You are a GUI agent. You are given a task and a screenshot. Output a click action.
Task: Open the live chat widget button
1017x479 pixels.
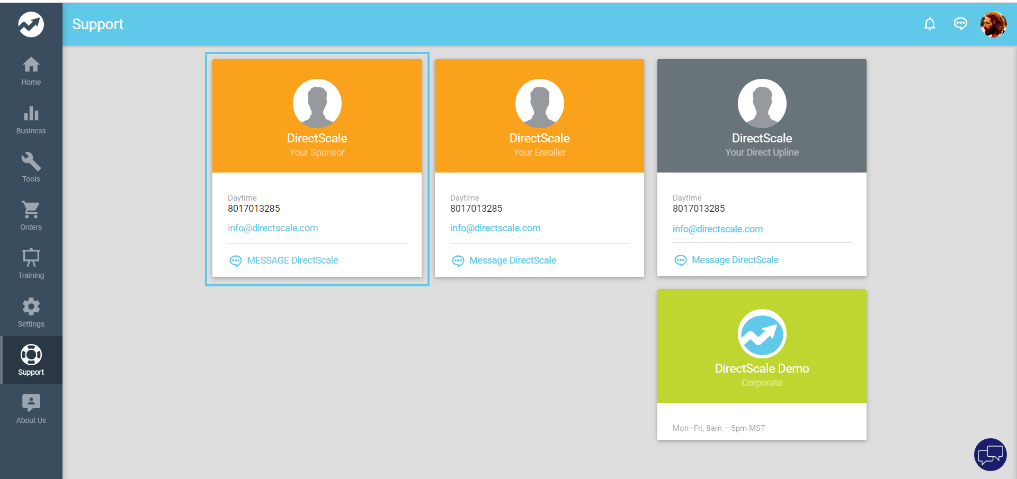coord(990,454)
